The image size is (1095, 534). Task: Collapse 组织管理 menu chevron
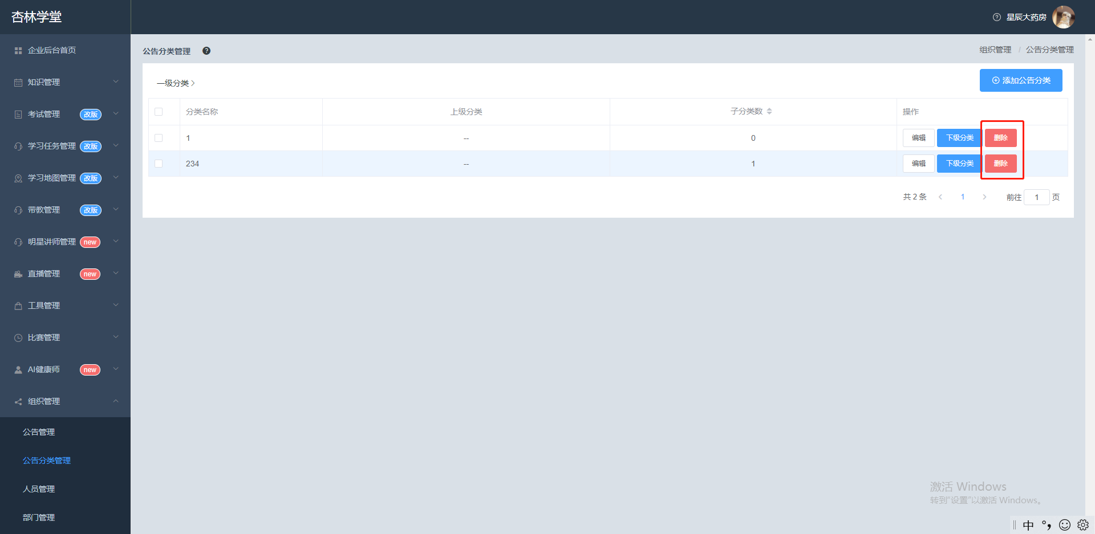[x=116, y=401]
